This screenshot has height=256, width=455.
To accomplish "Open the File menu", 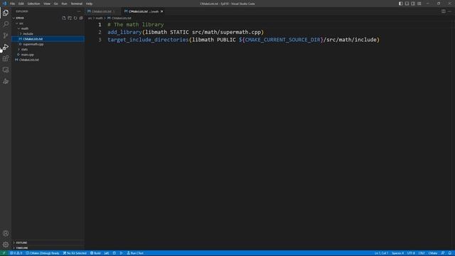I will click(x=13, y=4).
